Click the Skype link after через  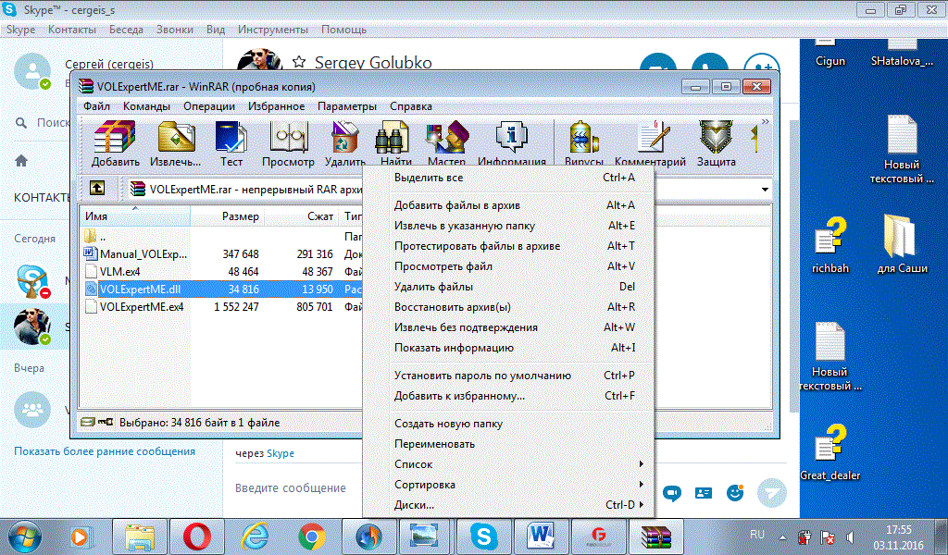pyautogui.click(x=281, y=453)
